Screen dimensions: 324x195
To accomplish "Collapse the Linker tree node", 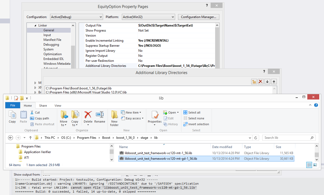I will [35, 25].
